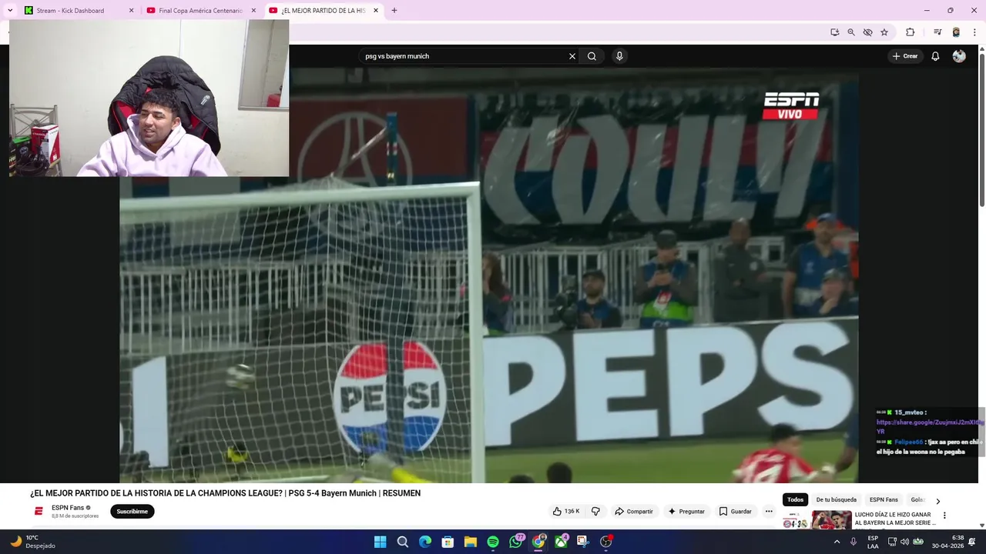Close the Final Copa América tab
986x554 pixels.
coord(253,11)
